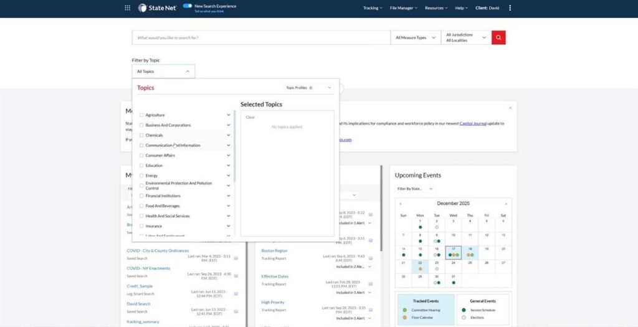Click the red search magnifier button
This screenshot has width=638, height=327.
pos(498,38)
